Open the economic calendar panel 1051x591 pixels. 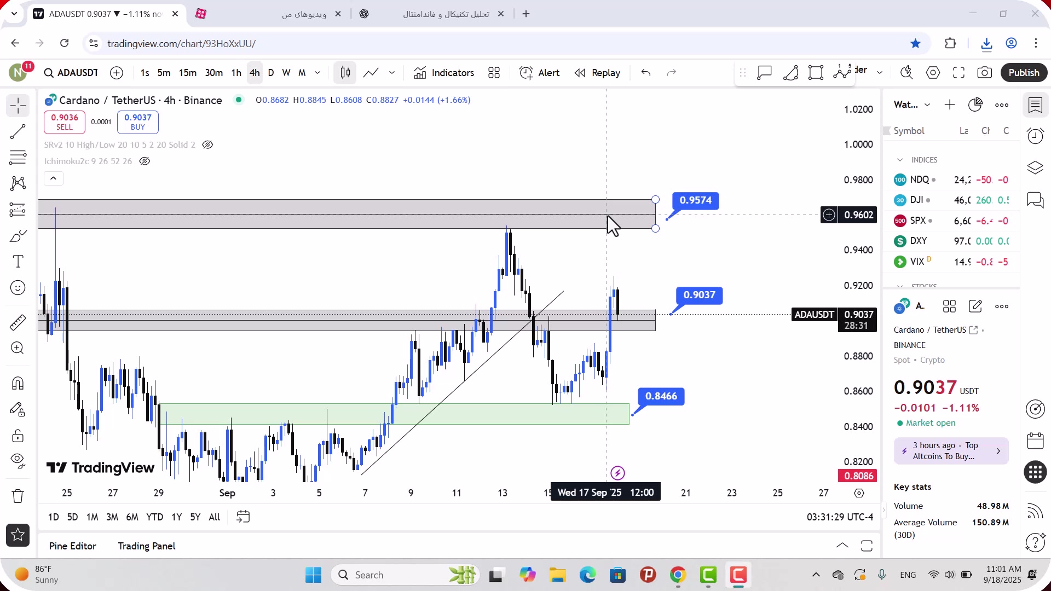[1035, 441]
